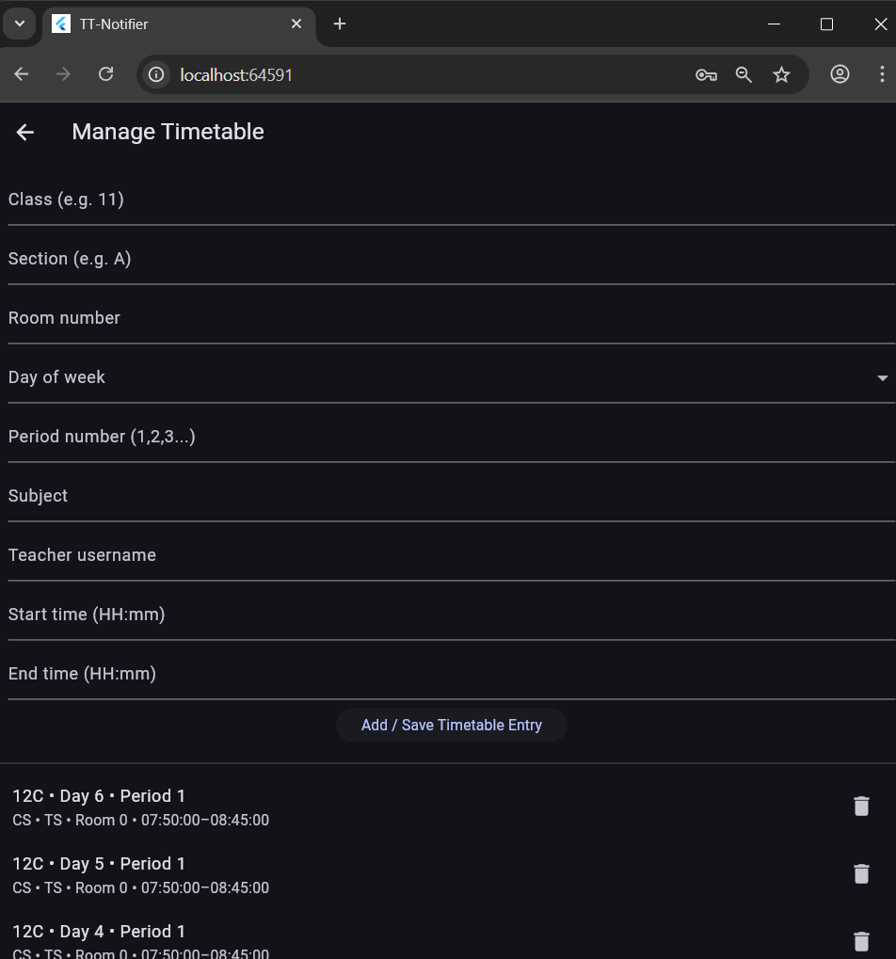Bookmark this page using the star icon
896x959 pixels.
click(x=781, y=74)
